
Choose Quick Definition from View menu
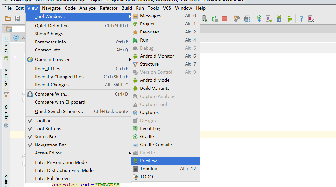pyautogui.click(x=78, y=26)
